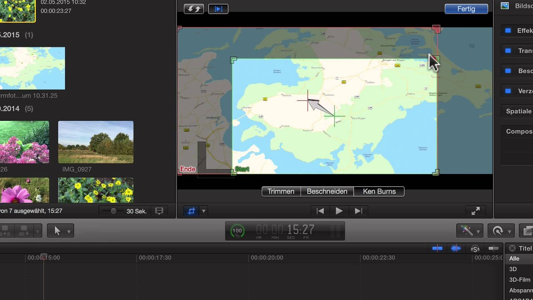This screenshot has width=533, height=300.
Task: Click the red End frame top-right corner handle
Action: coord(436,29)
